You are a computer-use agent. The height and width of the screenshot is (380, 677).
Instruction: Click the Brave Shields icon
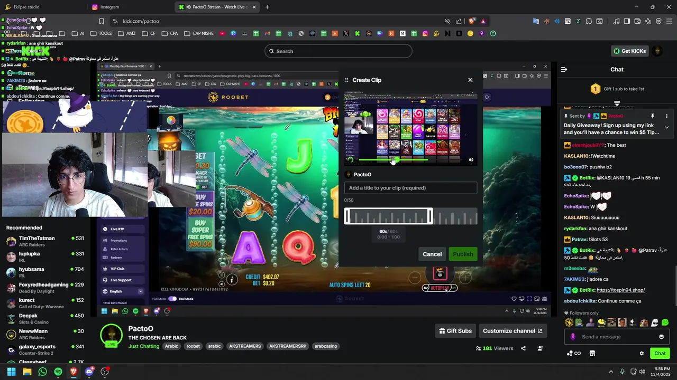click(x=472, y=21)
